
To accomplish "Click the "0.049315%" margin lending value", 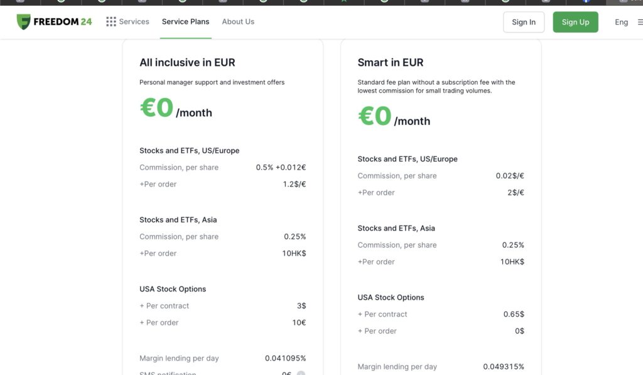I will pyautogui.click(x=504, y=367).
